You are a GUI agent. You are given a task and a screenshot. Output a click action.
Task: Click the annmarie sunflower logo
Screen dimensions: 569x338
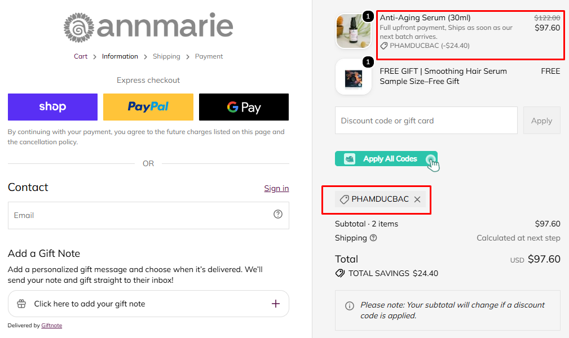tap(79, 28)
